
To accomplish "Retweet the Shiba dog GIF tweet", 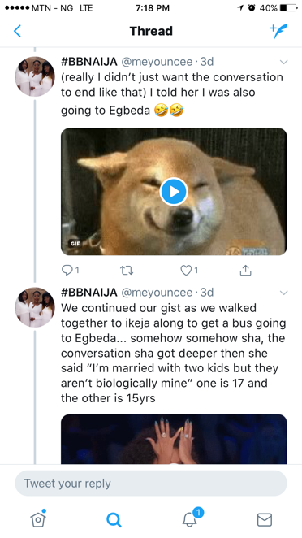I will pyautogui.click(x=127, y=271).
